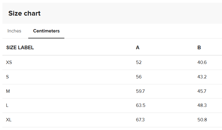Select the S size row label
222x130 pixels.
click(x=7, y=77)
